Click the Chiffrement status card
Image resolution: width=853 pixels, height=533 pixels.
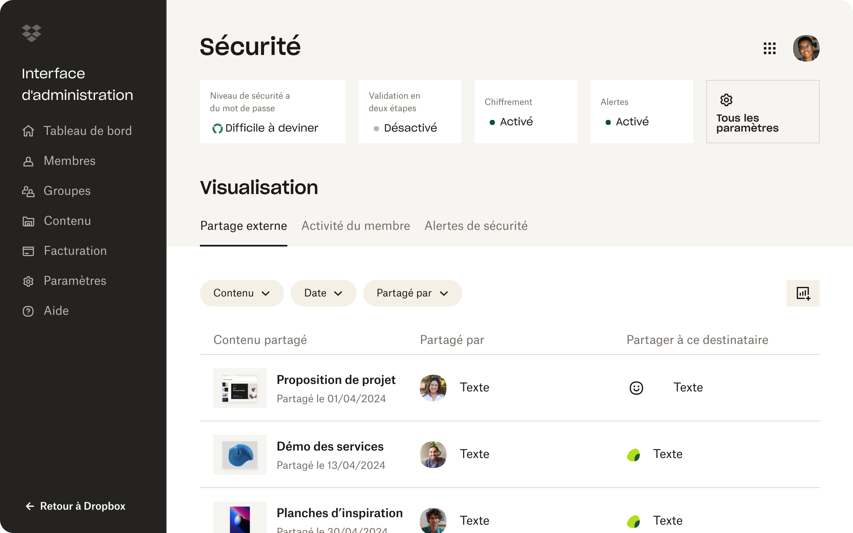(526, 112)
